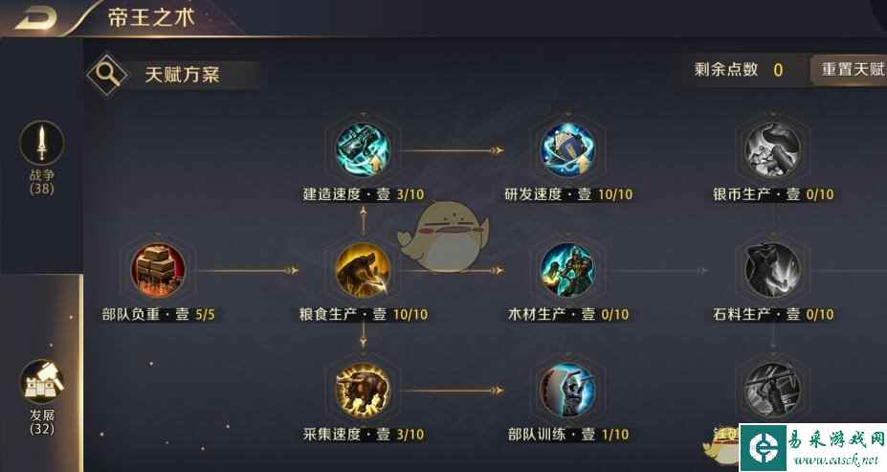Select the 粮食生产·壹 talent icon
The height and width of the screenshot is (472, 887).
coord(363,271)
